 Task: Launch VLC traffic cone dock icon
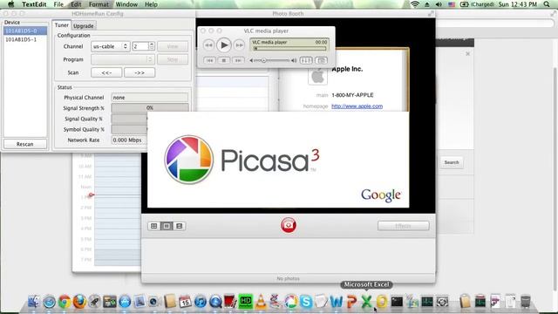(261, 302)
